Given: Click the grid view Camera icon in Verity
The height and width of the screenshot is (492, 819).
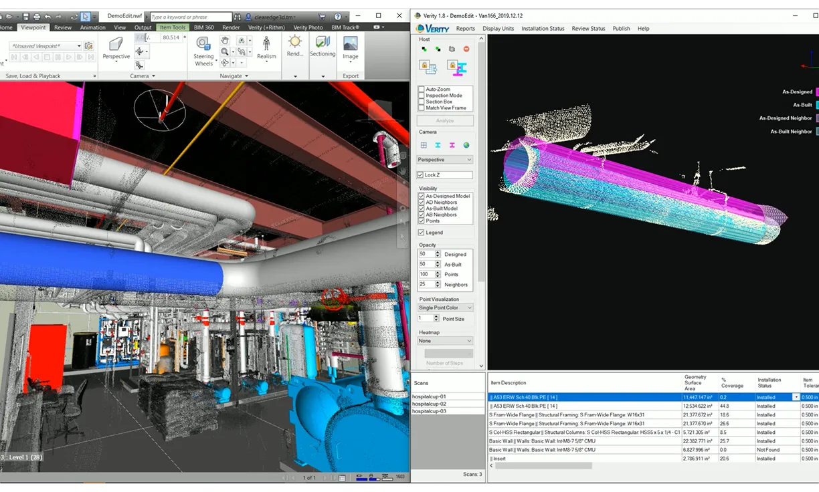Looking at the screenshot, I should (x=424, y=145).
